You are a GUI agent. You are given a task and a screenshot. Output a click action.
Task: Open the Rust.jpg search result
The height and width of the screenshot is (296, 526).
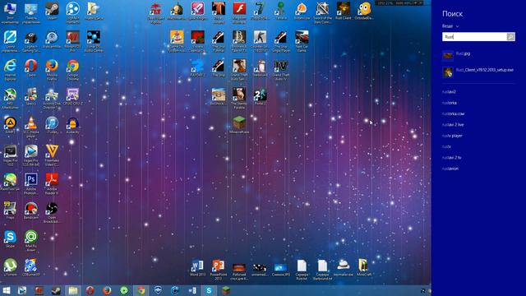478,56
